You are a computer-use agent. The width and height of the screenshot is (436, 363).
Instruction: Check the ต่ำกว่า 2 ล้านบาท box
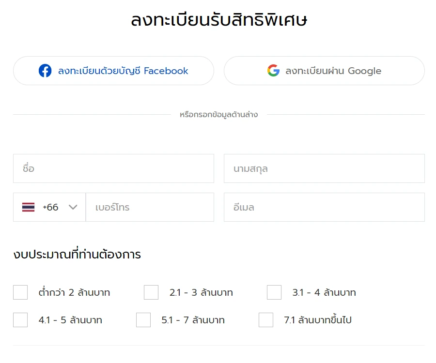coord(20,292)
